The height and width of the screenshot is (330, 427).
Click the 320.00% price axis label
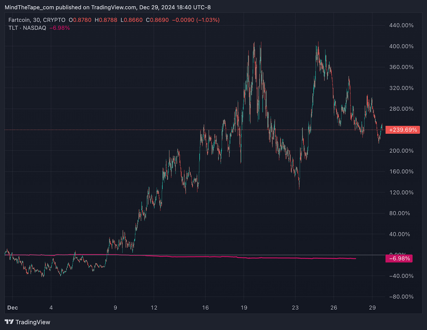pos(401,88)
